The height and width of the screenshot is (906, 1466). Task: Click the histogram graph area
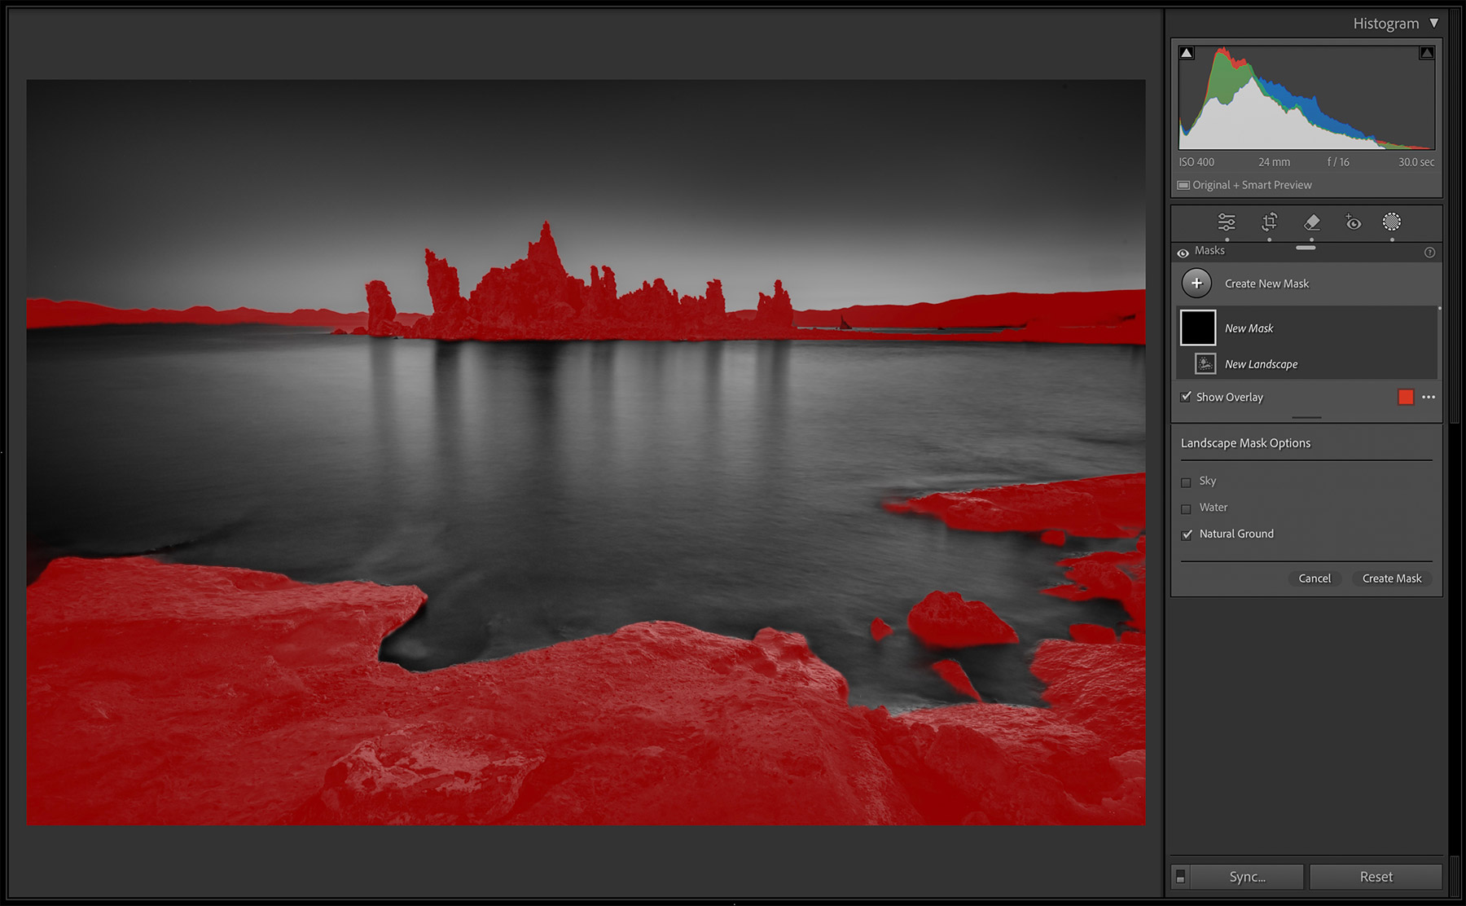click(1306, 98)
